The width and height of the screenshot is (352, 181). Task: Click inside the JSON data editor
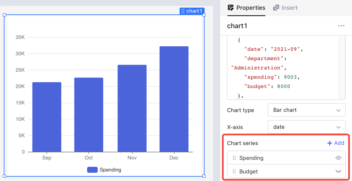click(x=283, y=67)
